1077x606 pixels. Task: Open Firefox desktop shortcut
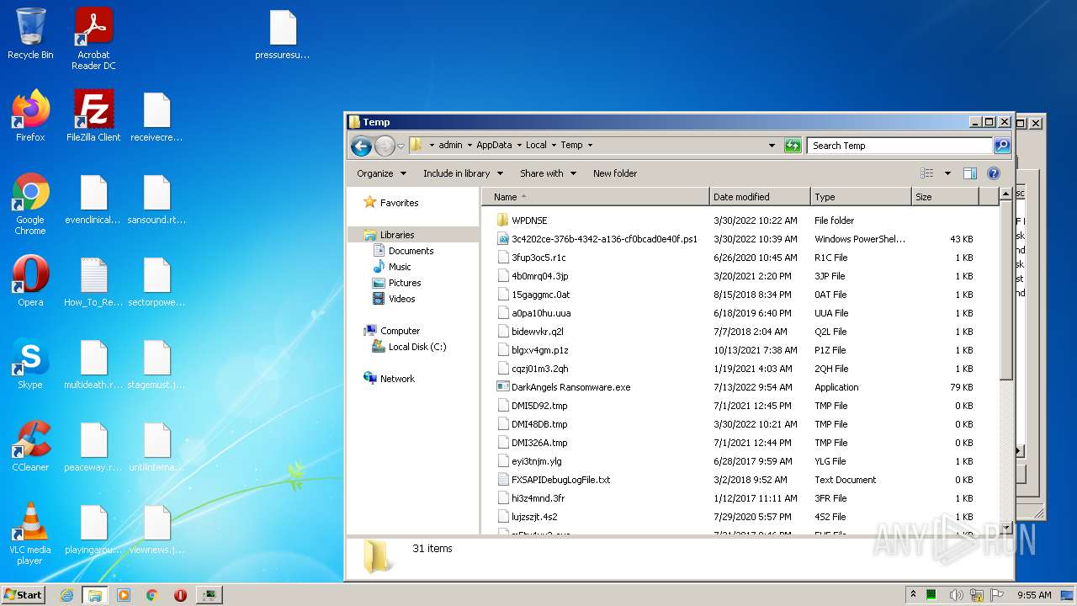[x=30, y=115]
